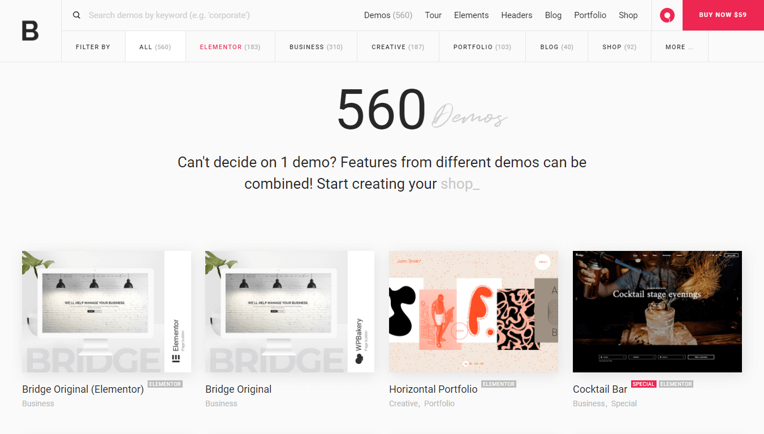This screenshot has height=434, width=764.
Task: Click the Elementor badge next to Bridge Original (Elementor)
Action: coord(165,384)
